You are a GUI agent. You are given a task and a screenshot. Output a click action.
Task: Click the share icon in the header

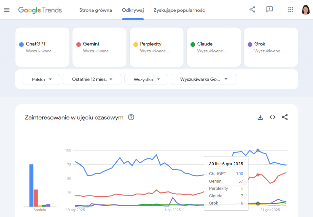coord(252,9)
